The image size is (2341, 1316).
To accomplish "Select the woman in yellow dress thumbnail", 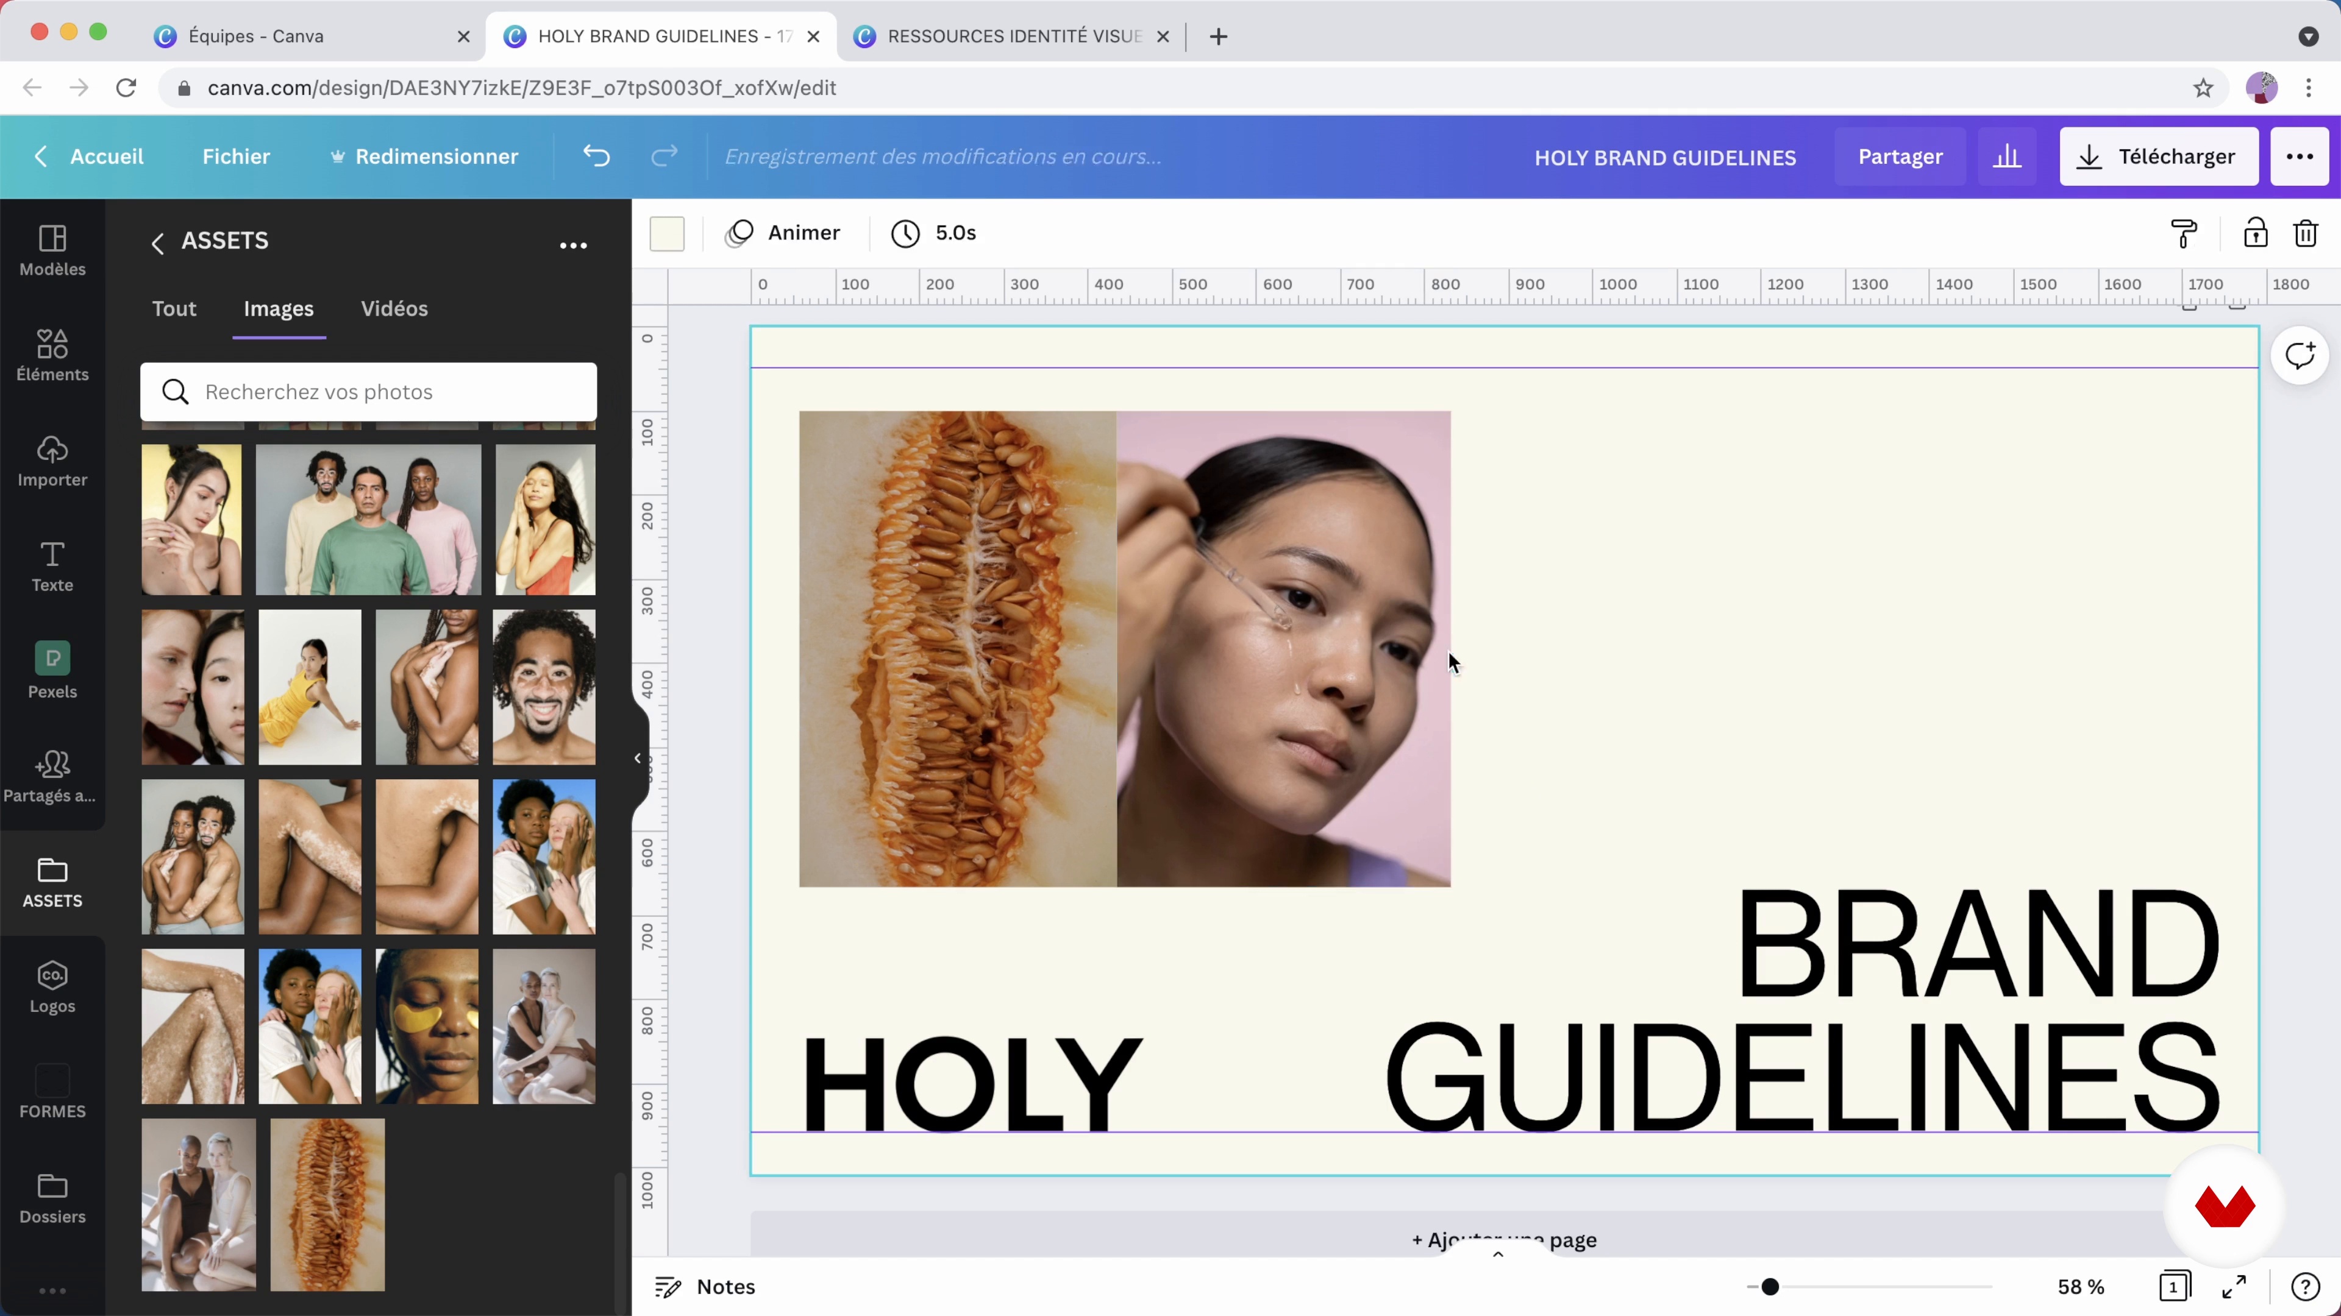I will point(310,687).
